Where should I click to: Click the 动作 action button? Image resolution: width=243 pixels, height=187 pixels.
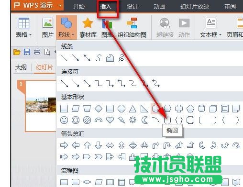click(184, 28)
